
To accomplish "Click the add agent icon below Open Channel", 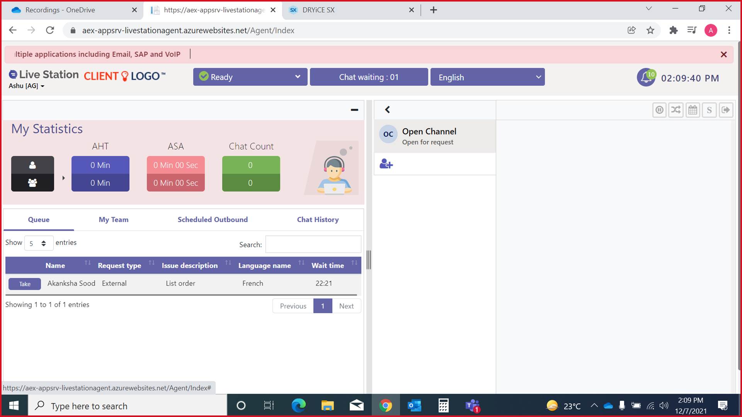I will click(x=386, y=164).
